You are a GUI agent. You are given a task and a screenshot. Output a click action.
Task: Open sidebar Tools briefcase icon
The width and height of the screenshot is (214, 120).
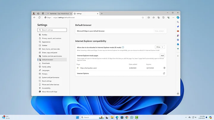[178, 31]
